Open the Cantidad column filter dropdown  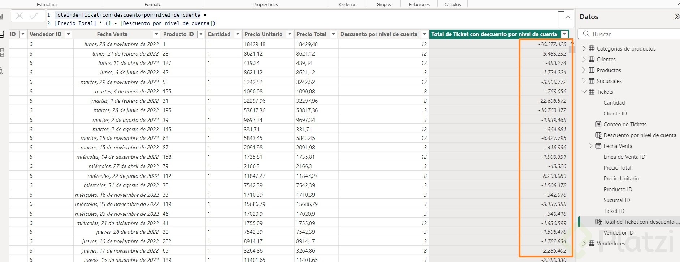[x=238, y=34]
